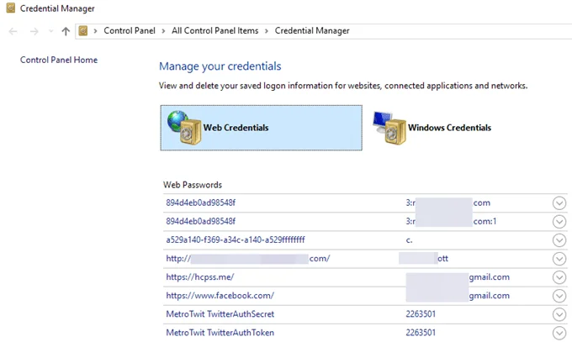The image size is (572, 342).
Task: Go back with the back arrow
Action: click(13, 31)
